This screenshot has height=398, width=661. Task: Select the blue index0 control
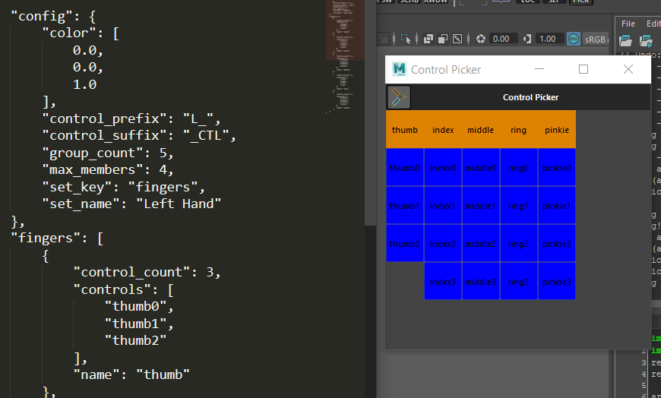[x=443, y=168]
